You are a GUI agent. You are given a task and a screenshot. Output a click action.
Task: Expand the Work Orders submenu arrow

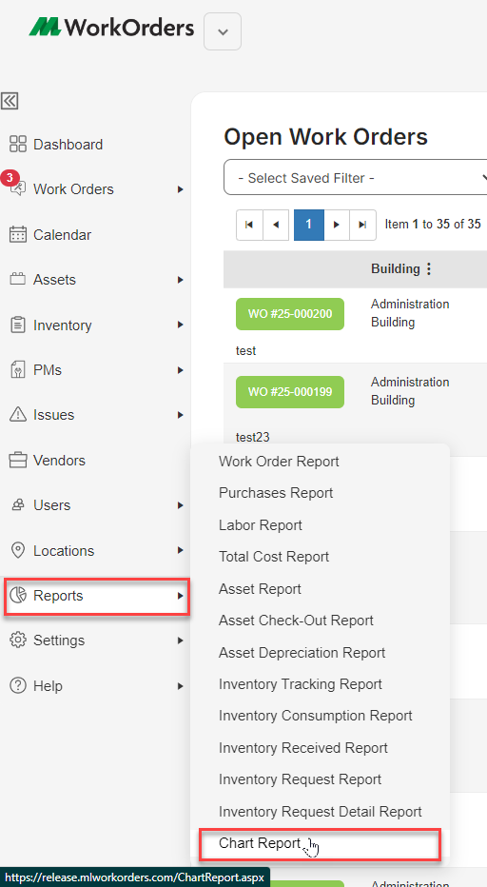180,189
